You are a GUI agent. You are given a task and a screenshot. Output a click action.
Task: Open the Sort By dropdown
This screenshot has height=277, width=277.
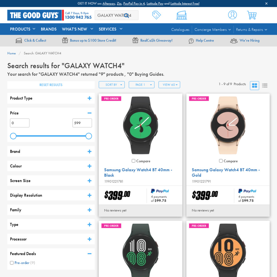[x=111, y=85]
